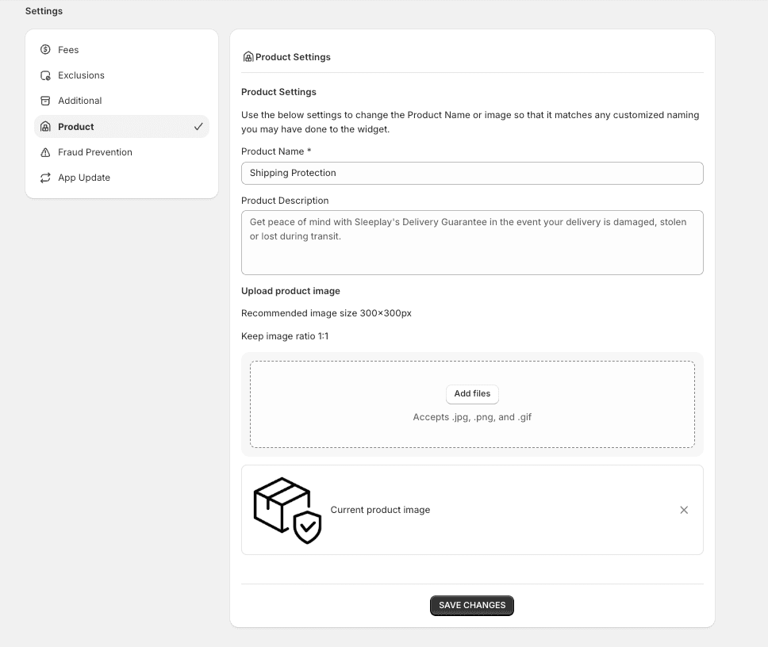The image size is (768, 647).
Task: Click the "Accepts .jpg, .png, and .gif" text
Action: [x=472, y=417]
